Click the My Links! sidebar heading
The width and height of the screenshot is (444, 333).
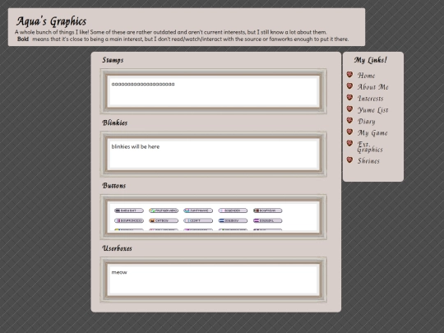coord(370,60)
